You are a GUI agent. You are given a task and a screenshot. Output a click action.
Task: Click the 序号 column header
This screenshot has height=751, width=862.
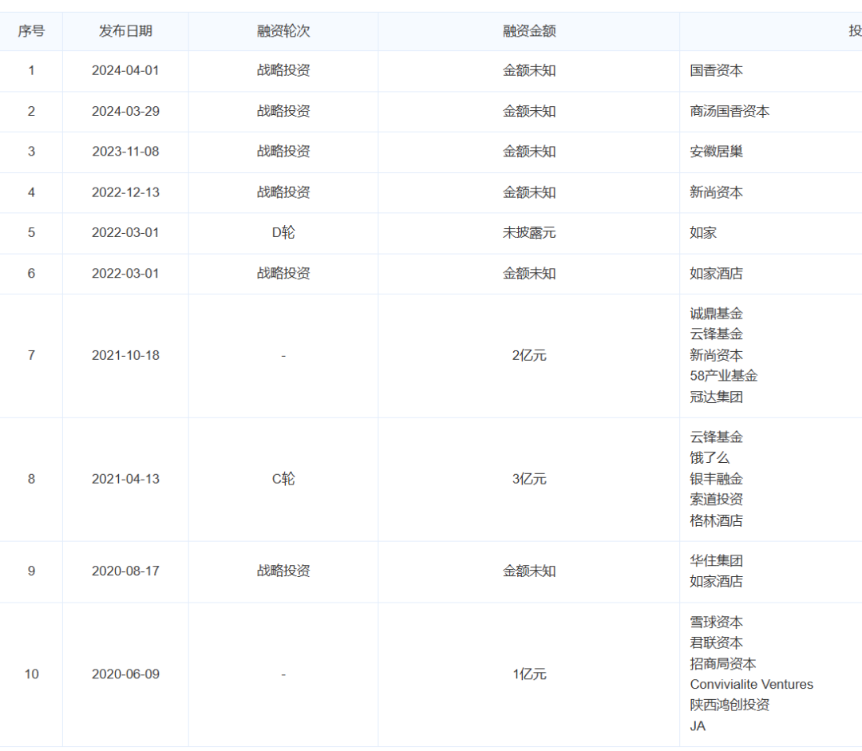click(31, 31)
